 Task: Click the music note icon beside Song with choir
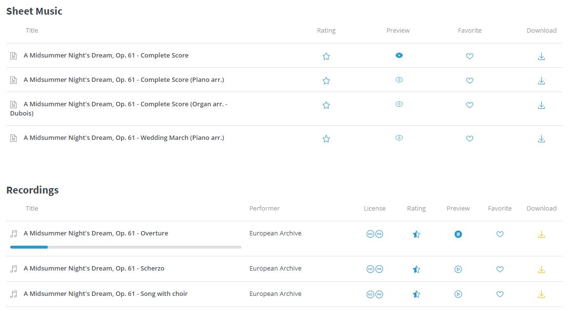pos(14,294)
